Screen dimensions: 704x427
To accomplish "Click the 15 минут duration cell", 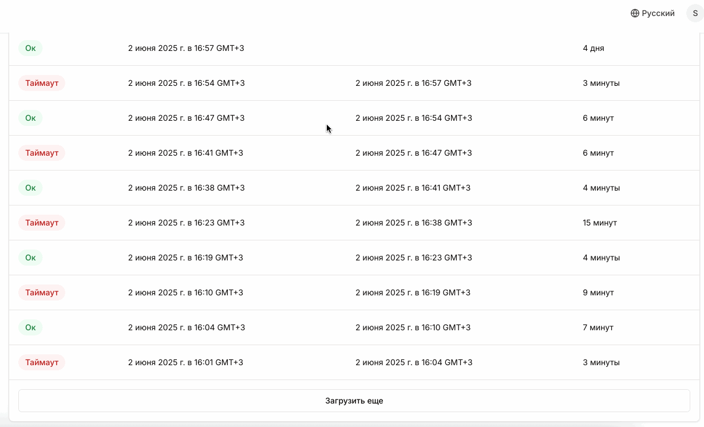I will [600, 223].
